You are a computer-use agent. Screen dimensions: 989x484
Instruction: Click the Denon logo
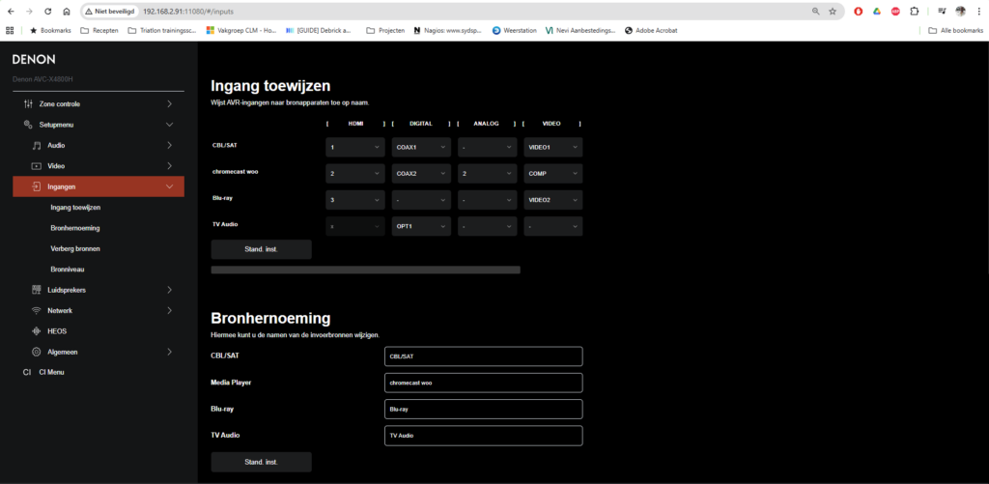pos(34,59)
